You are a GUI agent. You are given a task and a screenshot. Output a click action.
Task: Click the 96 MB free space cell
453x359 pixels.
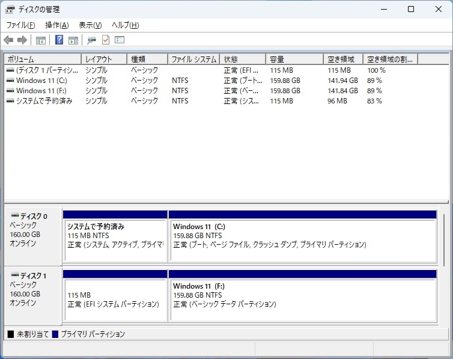pyautogui.click(x=337, y=101)
